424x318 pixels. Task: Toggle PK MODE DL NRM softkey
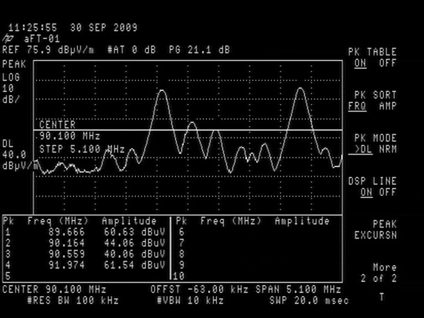(x=373, y=144)
